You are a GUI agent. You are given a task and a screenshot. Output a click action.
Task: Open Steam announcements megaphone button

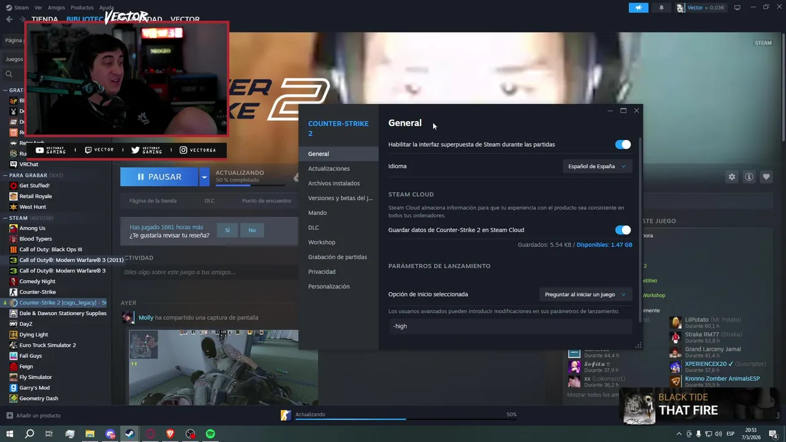tap(638, 7)
